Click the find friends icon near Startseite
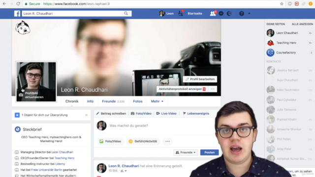 181,13
